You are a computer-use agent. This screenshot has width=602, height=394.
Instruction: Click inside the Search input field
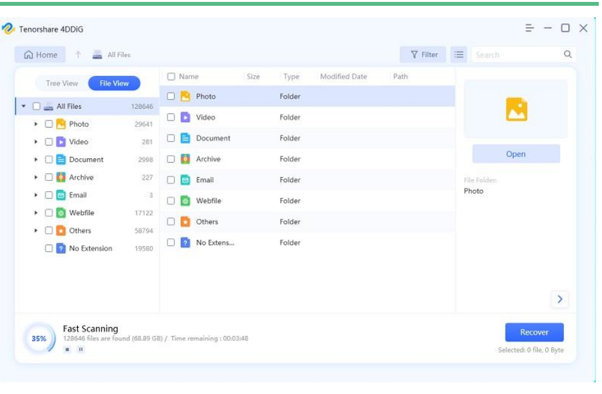[517, 55]
